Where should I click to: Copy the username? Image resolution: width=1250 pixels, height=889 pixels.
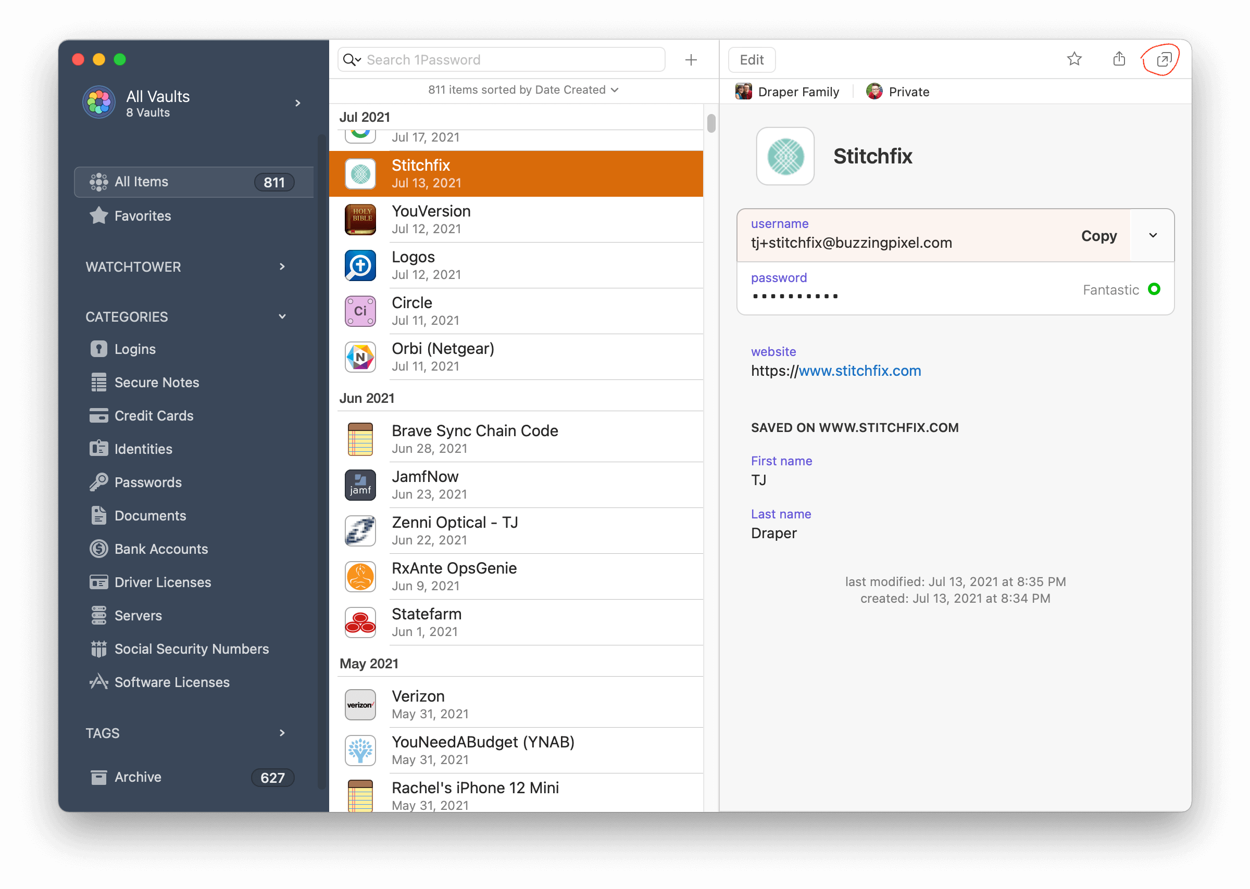point(1098,236)
